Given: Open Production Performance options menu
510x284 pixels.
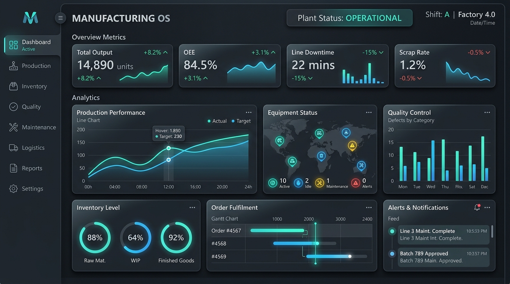Looking at the screenshot, I should pyautogui.click(x=249, y=112).
